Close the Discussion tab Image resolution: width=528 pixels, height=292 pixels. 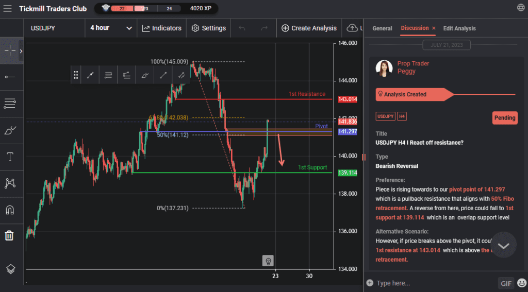[434, 28]
